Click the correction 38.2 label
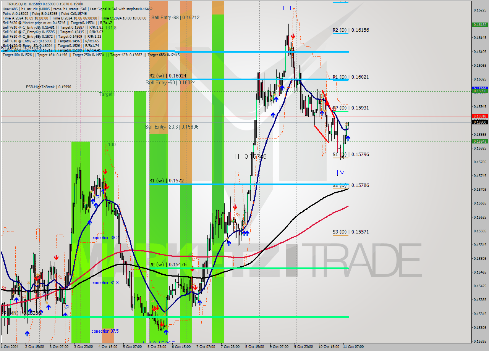489x351 pixels. point(105,238)
